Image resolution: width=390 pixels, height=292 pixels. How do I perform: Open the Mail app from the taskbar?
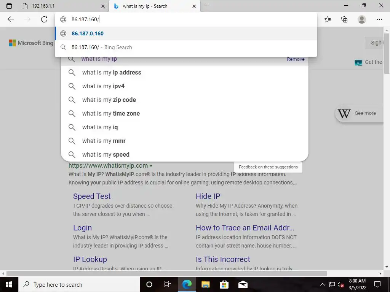[x=243, y=284]
